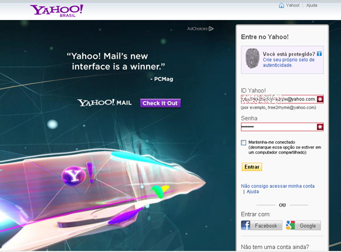Open the AdChoices triangle icon
The width and height of the screenshot is (341, 252).
coord(211,29)
